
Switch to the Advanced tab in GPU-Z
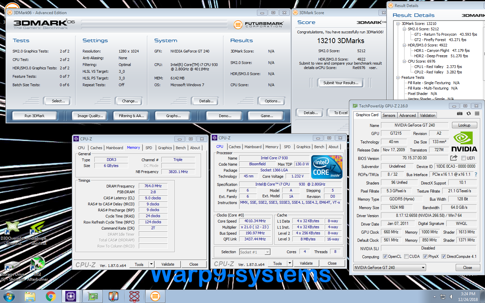pos(408,115)
